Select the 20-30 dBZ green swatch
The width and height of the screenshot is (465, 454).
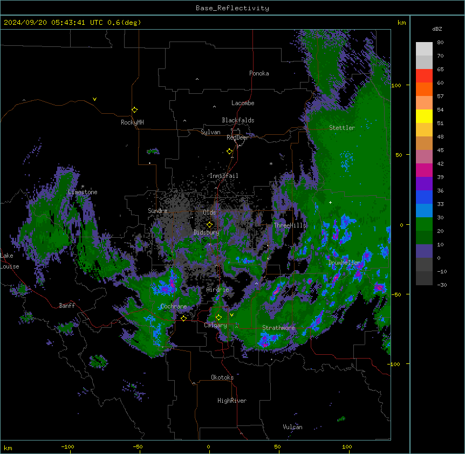(x=424, y=224)
